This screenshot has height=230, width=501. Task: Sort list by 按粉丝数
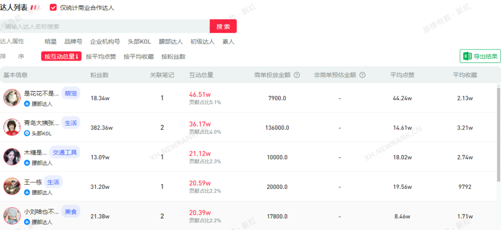pyautogui.click(x=173, y=56)
